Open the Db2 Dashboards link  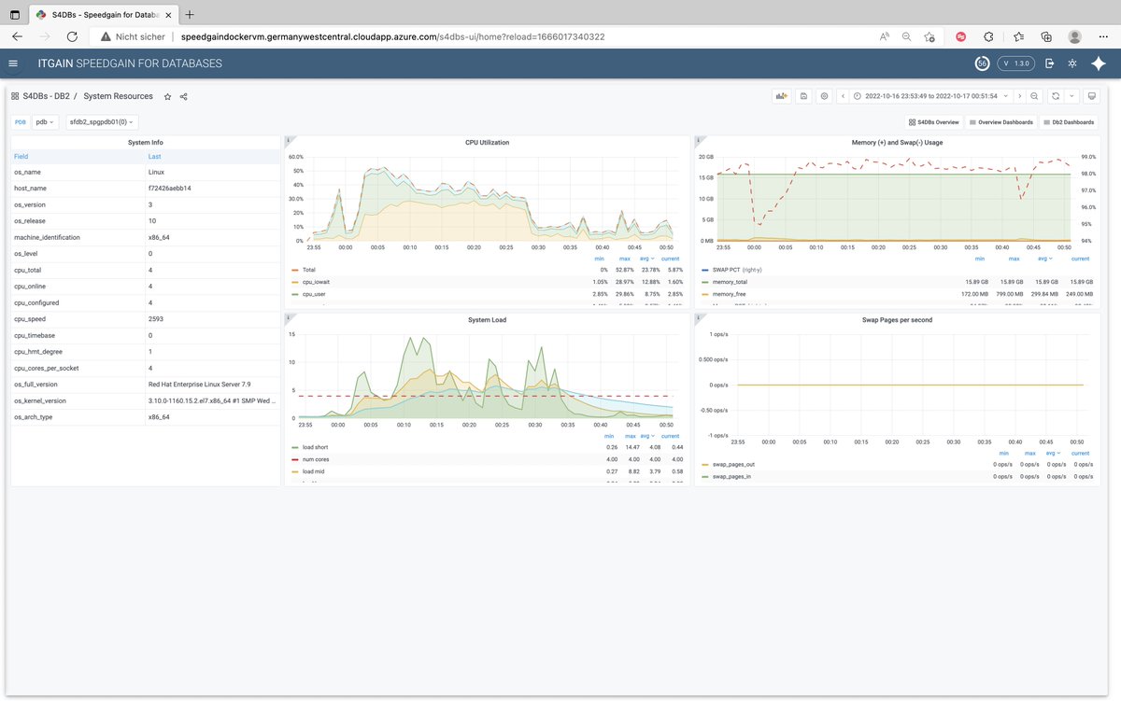[x=1068, y=121]
